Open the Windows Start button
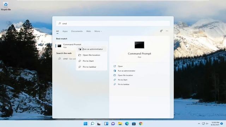 pyautogui.click(x=85, y=123)
